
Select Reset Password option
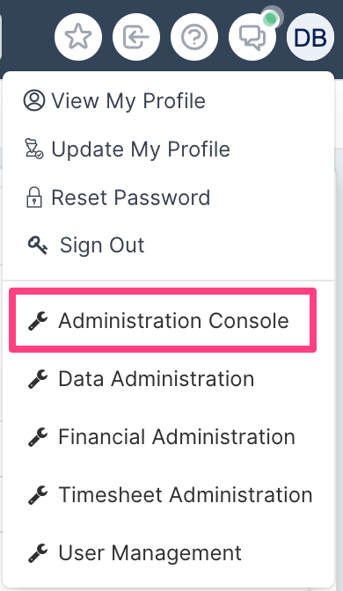(x=116, y=198)
